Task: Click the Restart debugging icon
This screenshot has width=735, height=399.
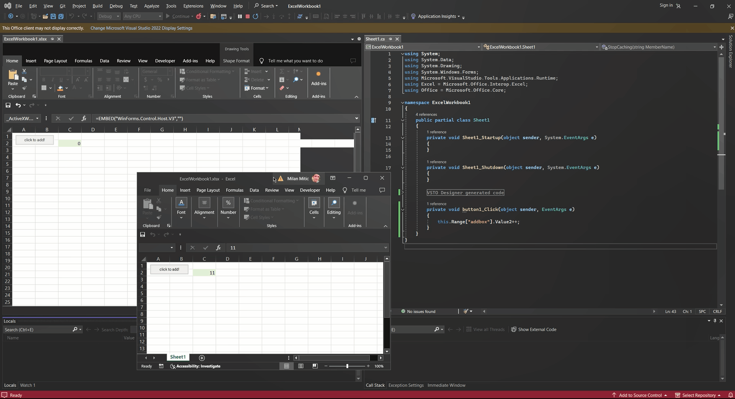Action: [x=256, y=16]
